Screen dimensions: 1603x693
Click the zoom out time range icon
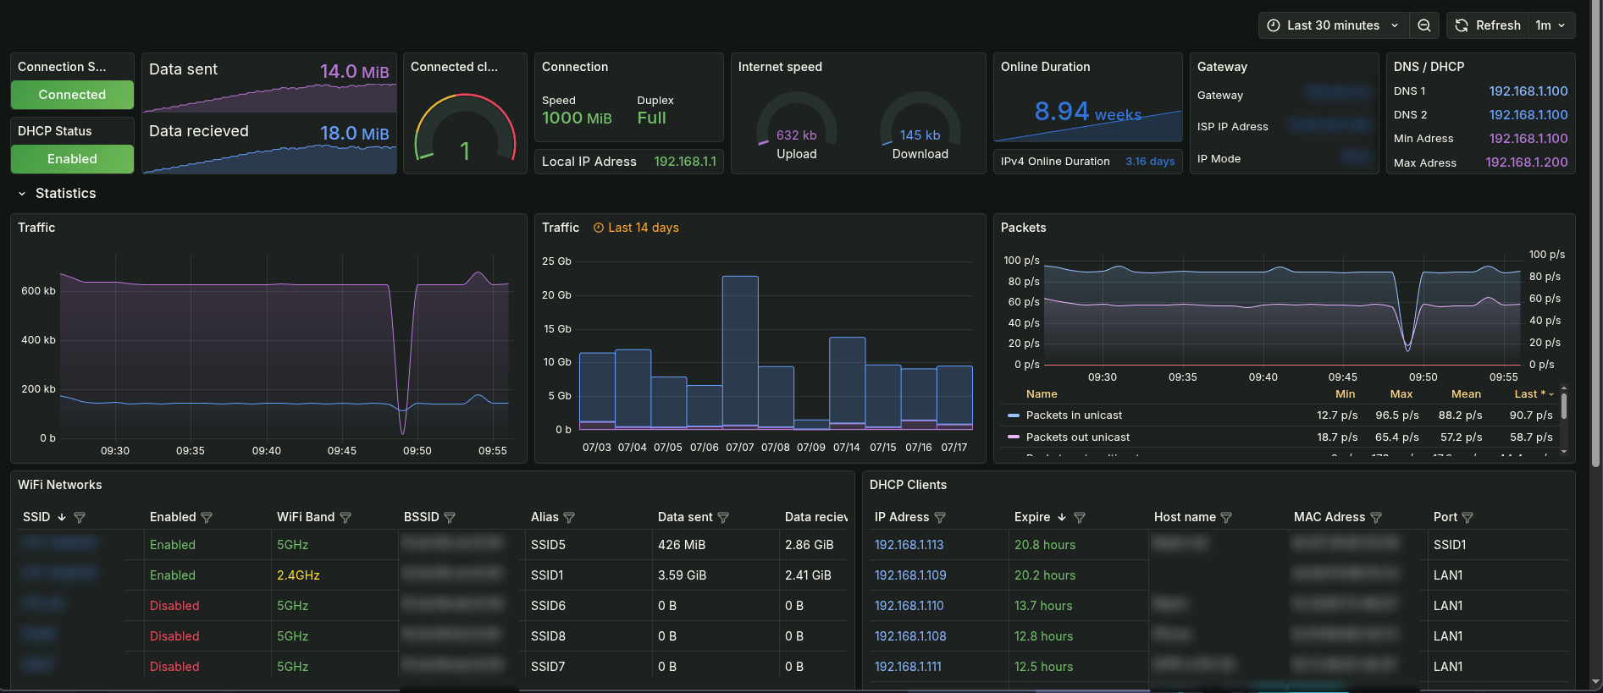point(1424,25)
